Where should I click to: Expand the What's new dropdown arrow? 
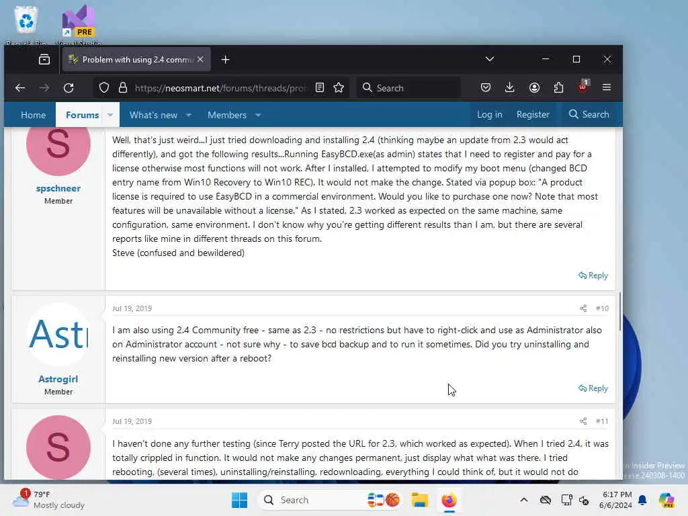[x=189, y=115]
